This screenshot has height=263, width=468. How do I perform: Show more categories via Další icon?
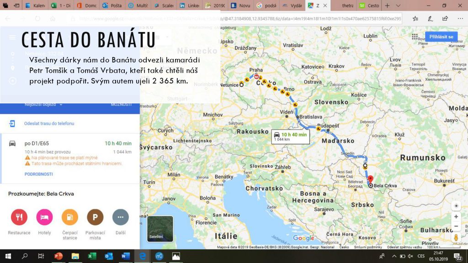click(121, 217)
